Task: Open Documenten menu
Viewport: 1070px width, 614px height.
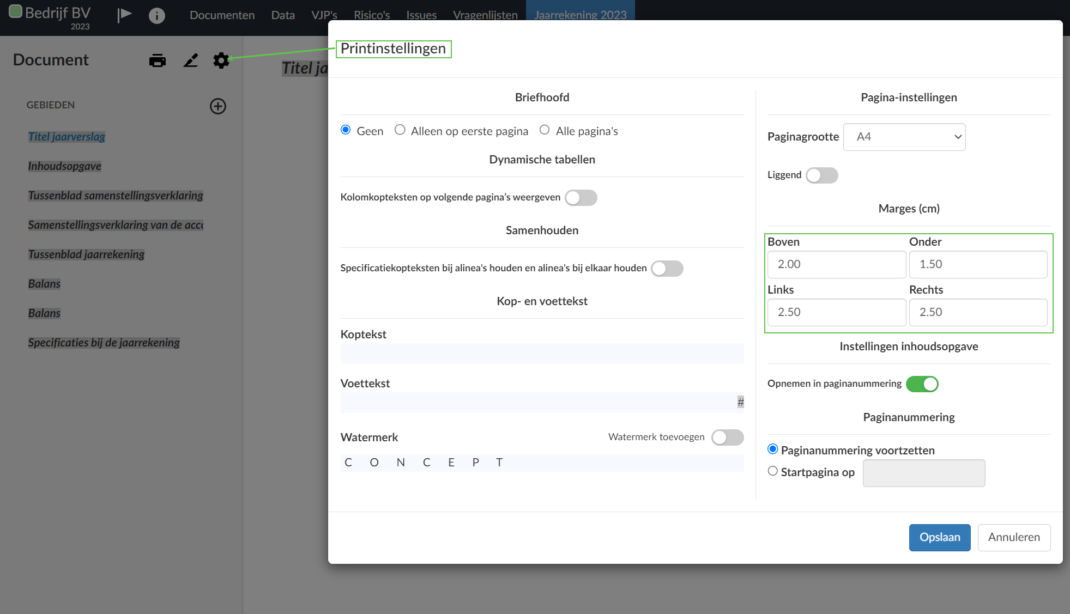Action: coord(222,15)
